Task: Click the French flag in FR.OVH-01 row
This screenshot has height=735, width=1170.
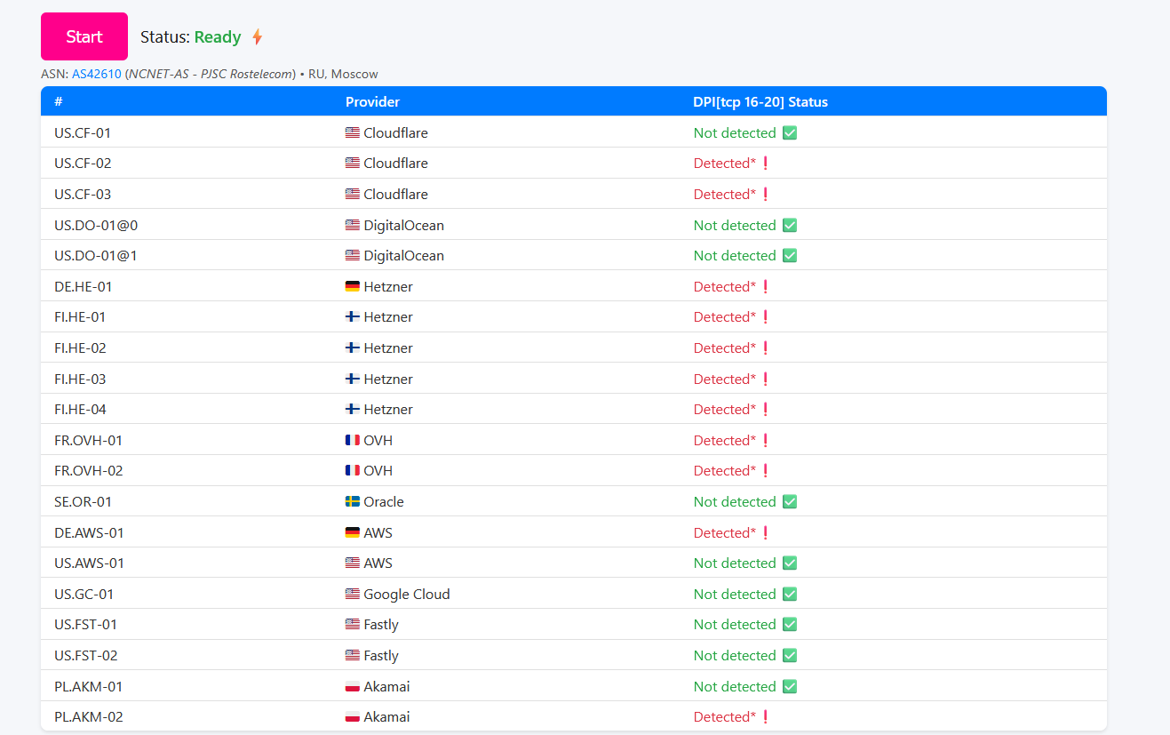Action: 353,440
